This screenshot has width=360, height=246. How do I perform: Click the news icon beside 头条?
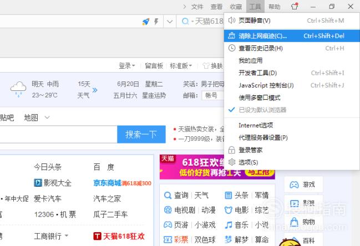point(228,196)
